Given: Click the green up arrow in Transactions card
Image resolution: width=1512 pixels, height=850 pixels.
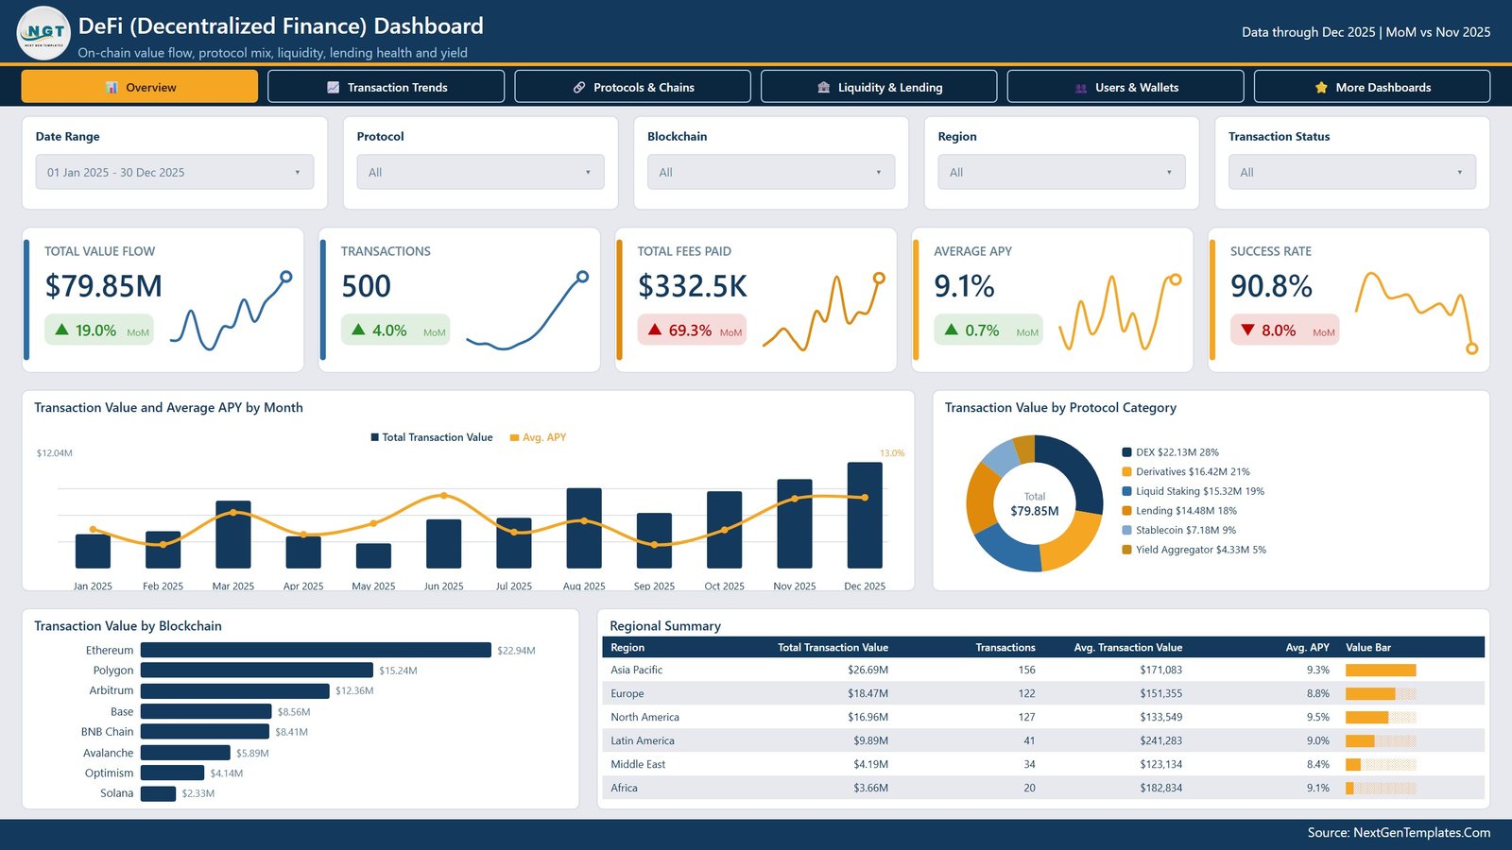Looking at the screenshot, I should (x=358, y=330).
